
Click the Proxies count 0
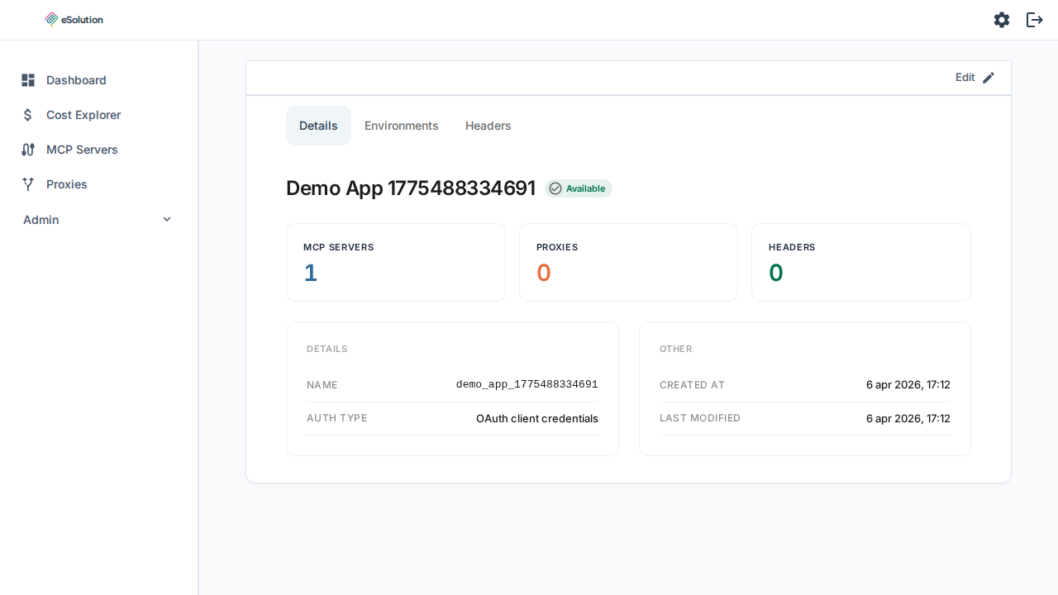[x=544, y=273]
